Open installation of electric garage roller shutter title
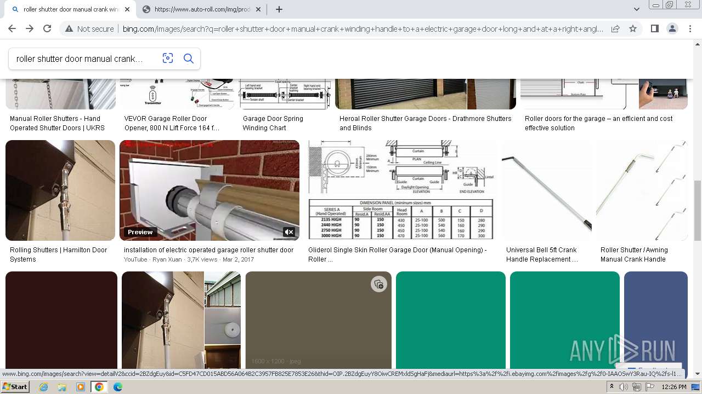This screenshot has width=702, height=394. [208, 250]
